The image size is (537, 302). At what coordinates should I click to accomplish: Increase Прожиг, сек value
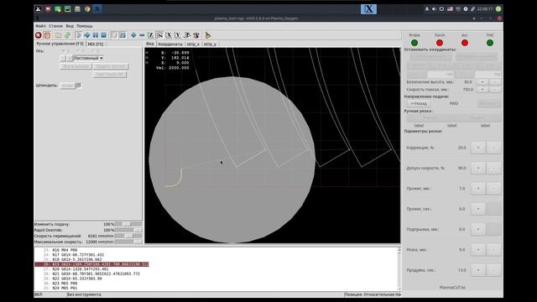point(478,209)
